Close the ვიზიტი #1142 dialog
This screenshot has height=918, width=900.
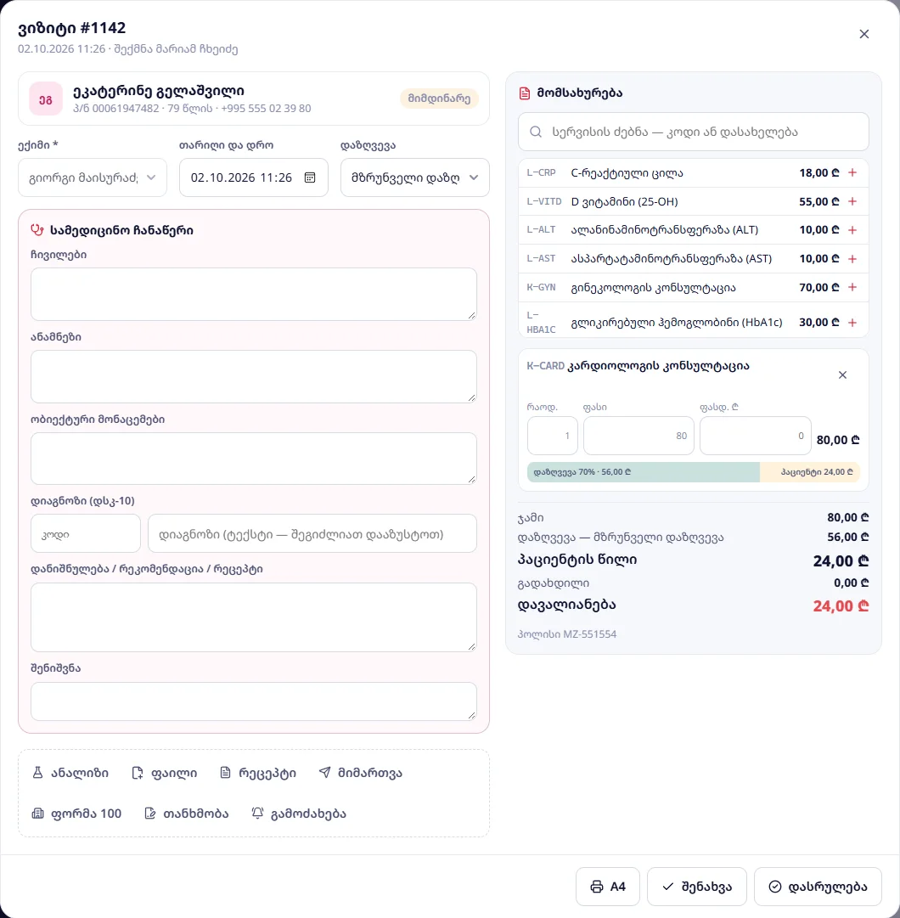(863, 34)
